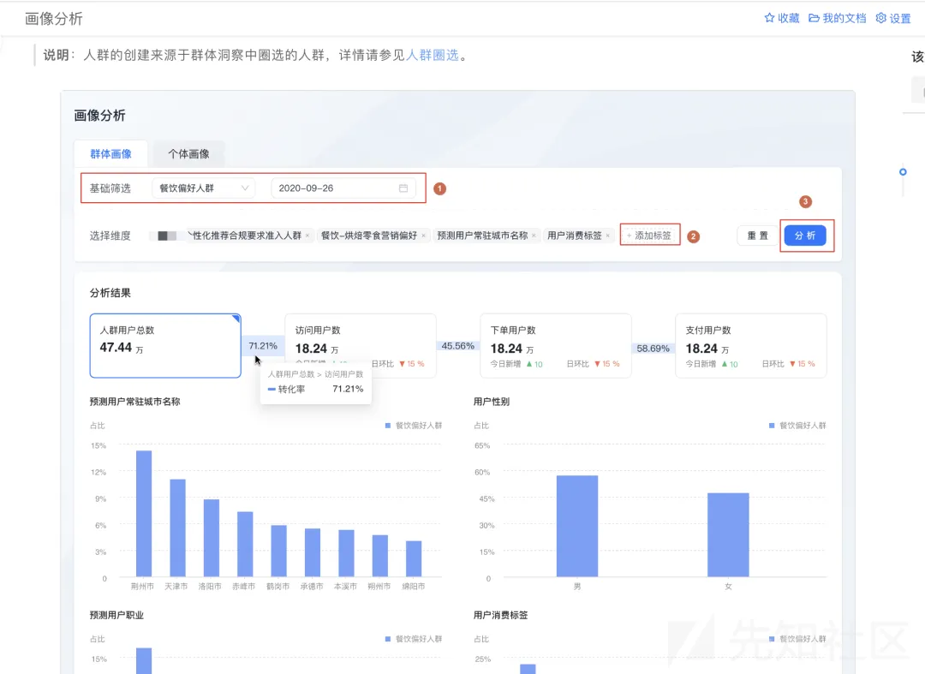Open the calendar icon in date field
The image size is (925, 674).
403,188
